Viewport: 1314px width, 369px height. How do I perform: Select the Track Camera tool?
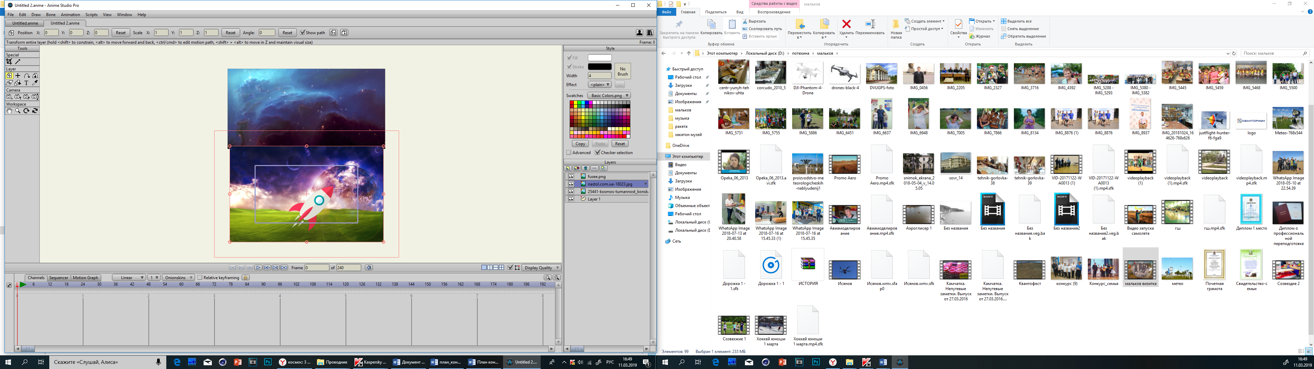pos(9,96)
